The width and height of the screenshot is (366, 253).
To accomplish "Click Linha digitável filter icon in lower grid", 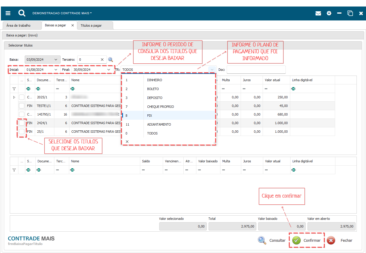I will coord(294,170).
